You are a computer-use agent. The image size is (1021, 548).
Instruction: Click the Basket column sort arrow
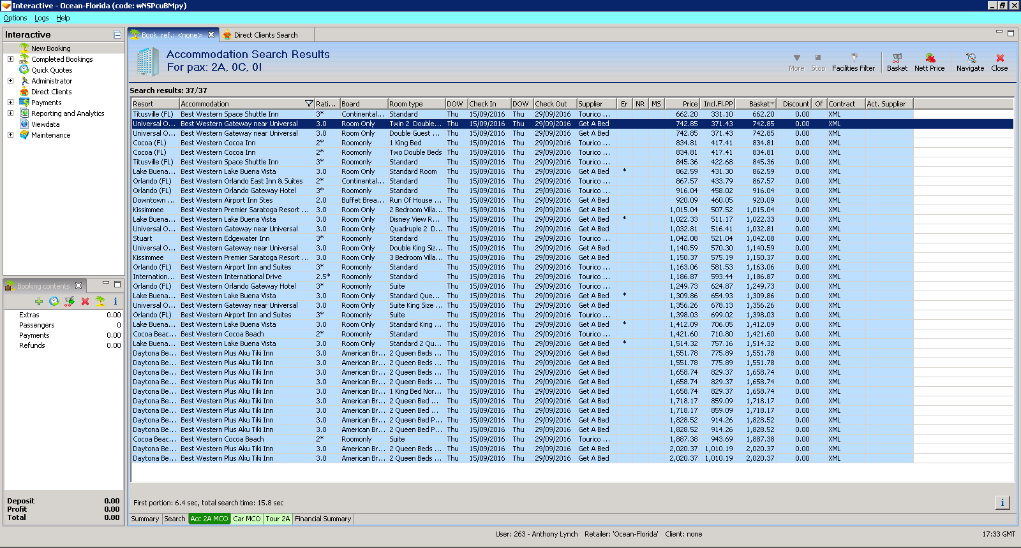(x=773, y=104)
